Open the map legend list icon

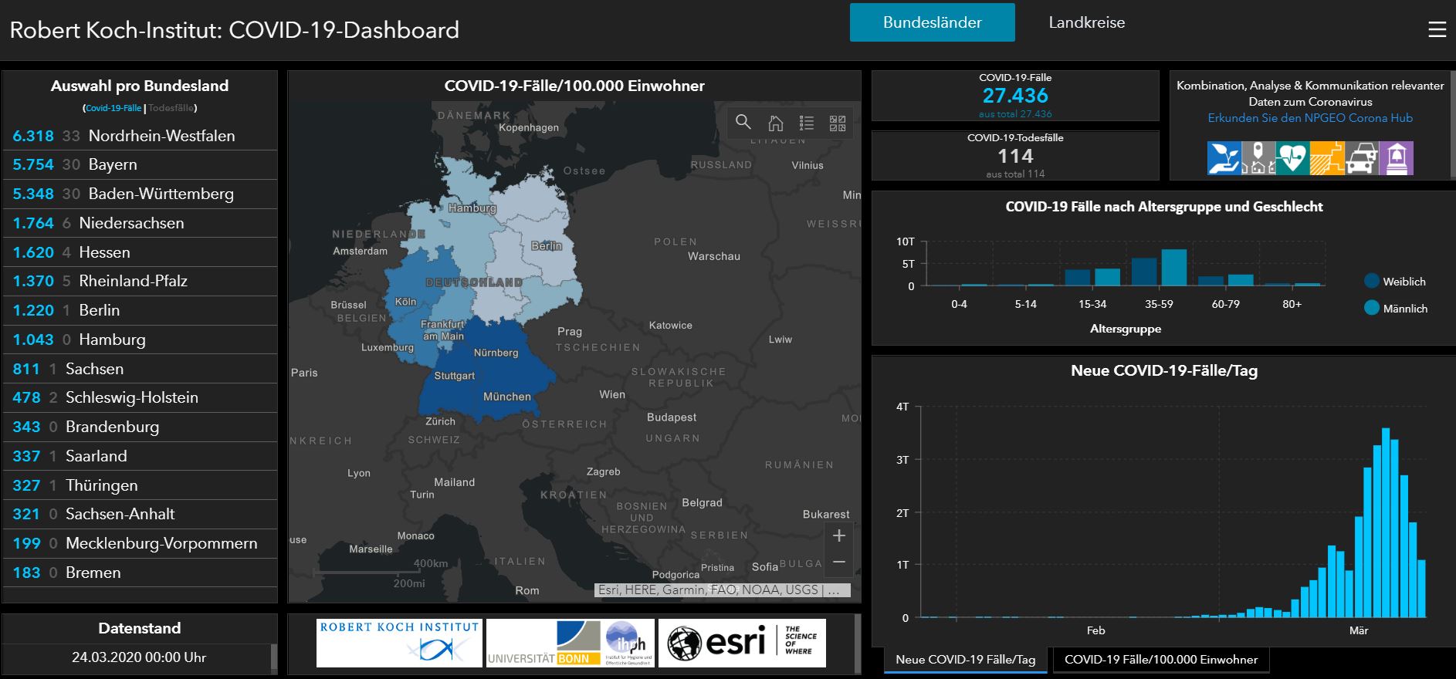pyautogui.click(x=807, y=123)
